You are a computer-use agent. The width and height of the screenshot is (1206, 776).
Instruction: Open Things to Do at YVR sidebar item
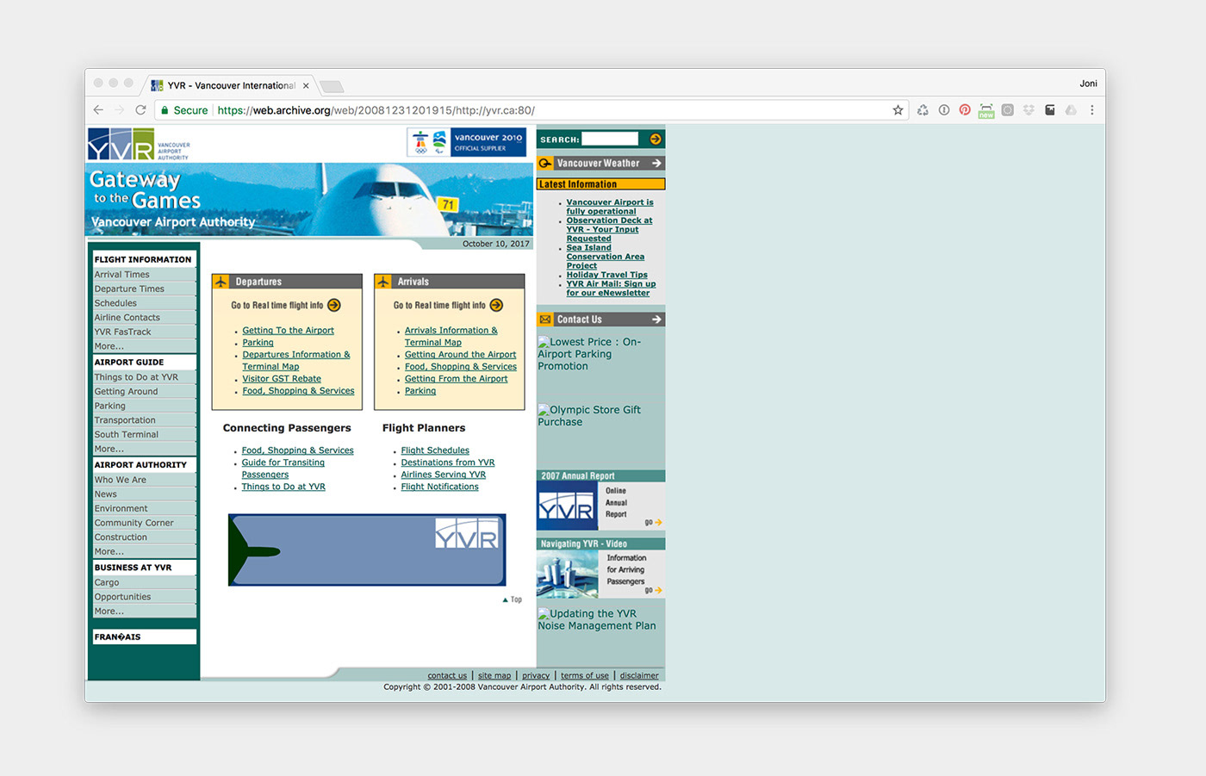[x=136, y=377]
